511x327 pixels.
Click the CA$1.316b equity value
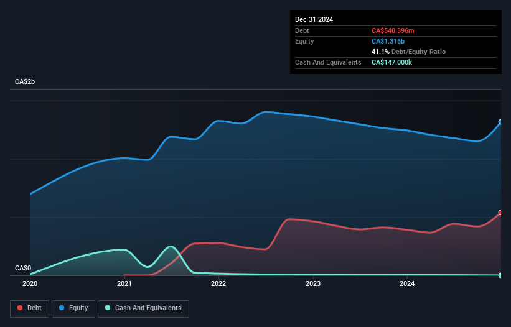[388, 41]
